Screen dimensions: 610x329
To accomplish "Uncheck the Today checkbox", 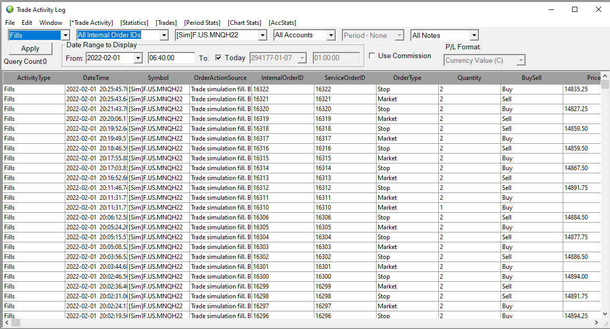I will (218, 58).
